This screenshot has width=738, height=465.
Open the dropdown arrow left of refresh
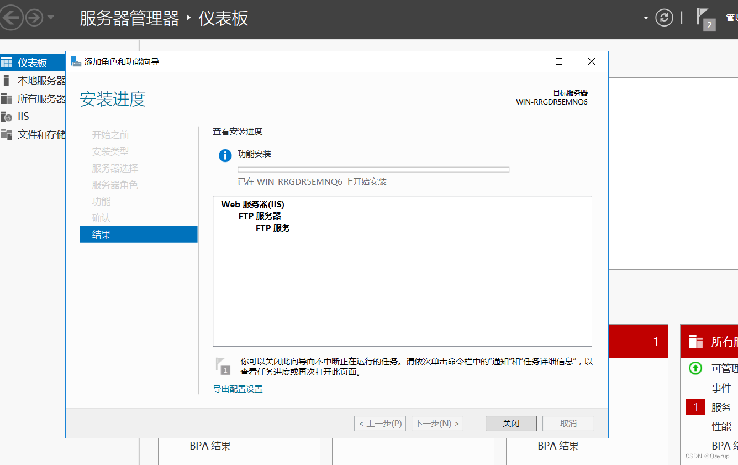click(x=645, y=17)
